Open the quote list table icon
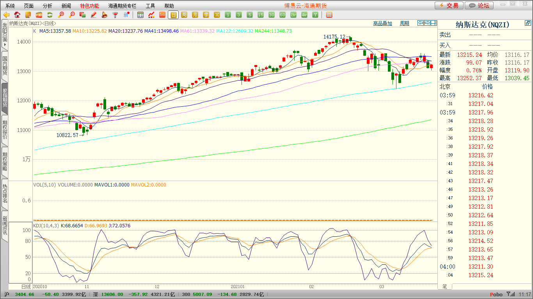This screenshot has width=533, height=299. pos(140,15)
